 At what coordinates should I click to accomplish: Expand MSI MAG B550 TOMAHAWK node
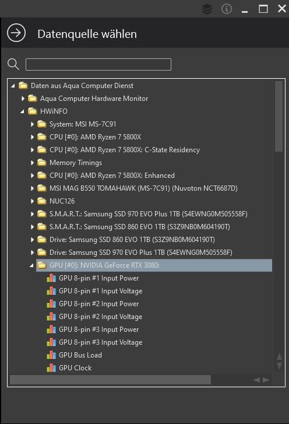click(32, 188)
